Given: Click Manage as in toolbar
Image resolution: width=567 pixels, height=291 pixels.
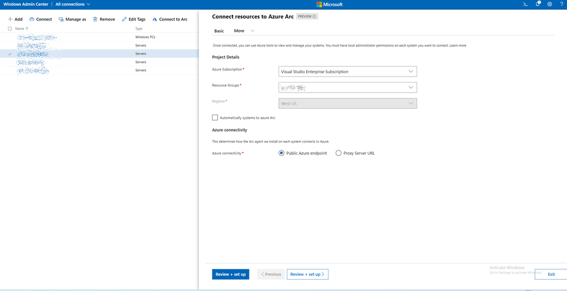Looking at the screenshot, I should (x=72, y=19).
